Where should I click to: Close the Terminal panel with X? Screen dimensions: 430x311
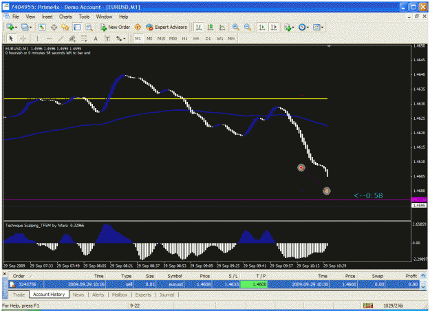[x=5, y=274]
